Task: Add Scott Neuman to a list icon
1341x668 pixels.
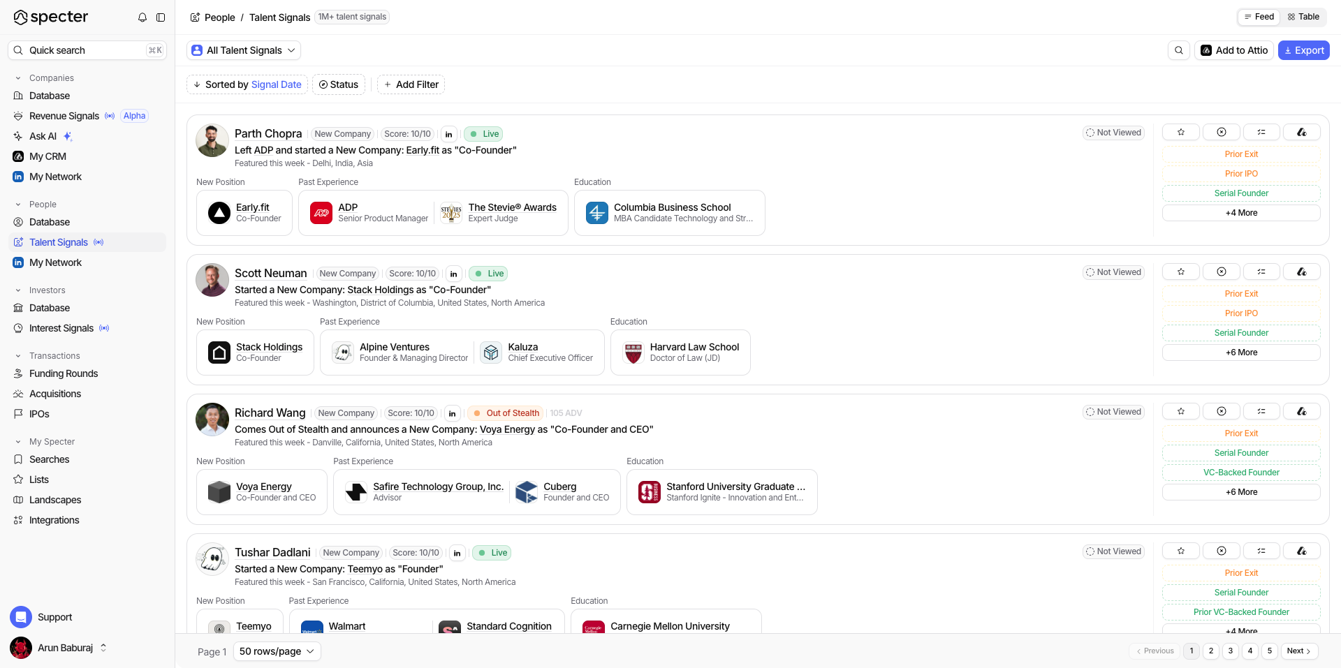Action: coord(1261,272)
